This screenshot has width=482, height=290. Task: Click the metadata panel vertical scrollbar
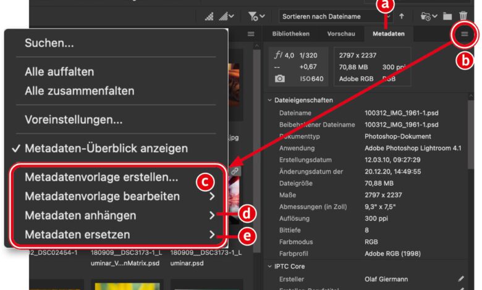(471, 134)
